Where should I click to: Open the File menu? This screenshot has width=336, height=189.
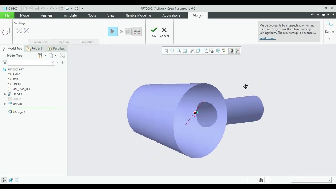pos(7,15)
